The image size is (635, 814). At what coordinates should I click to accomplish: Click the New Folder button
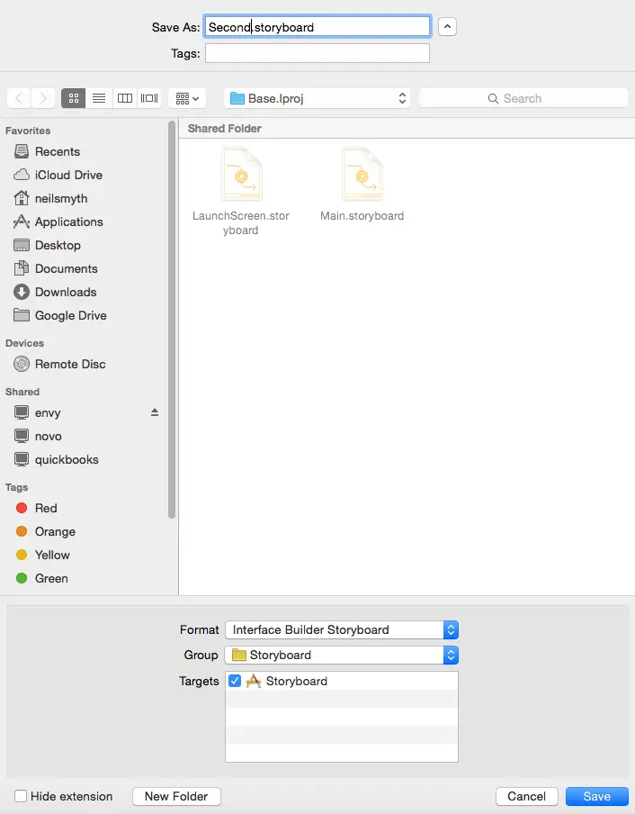coord(176,796)
